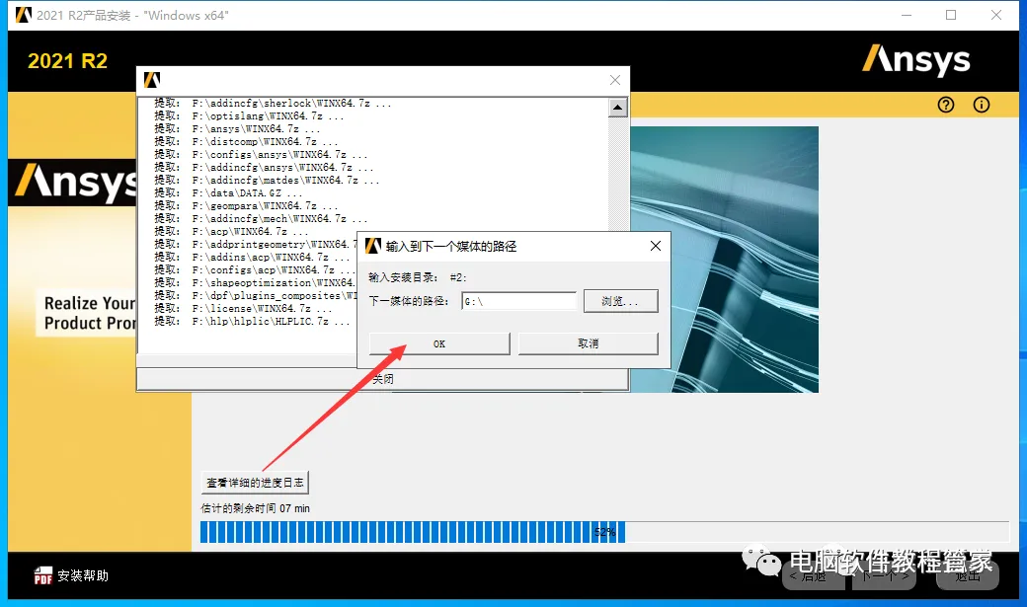The width and height of the screenshot is (1027, 607).
Task: Minimize the installer window
Action: pos(907,15)
